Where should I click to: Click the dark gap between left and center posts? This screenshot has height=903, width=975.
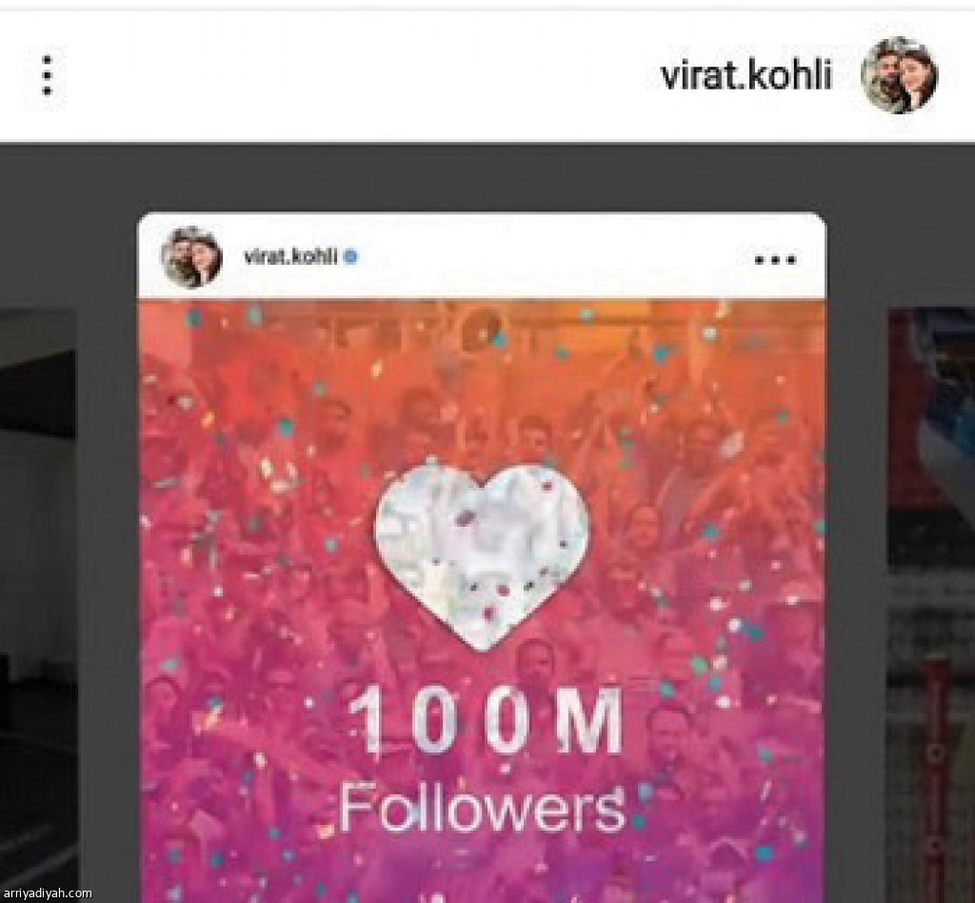tap(107, 560)
